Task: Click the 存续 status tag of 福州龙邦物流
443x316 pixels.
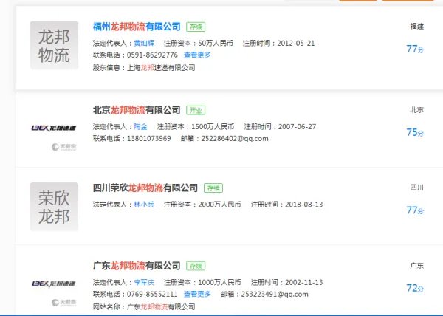Action: [196, 27]
